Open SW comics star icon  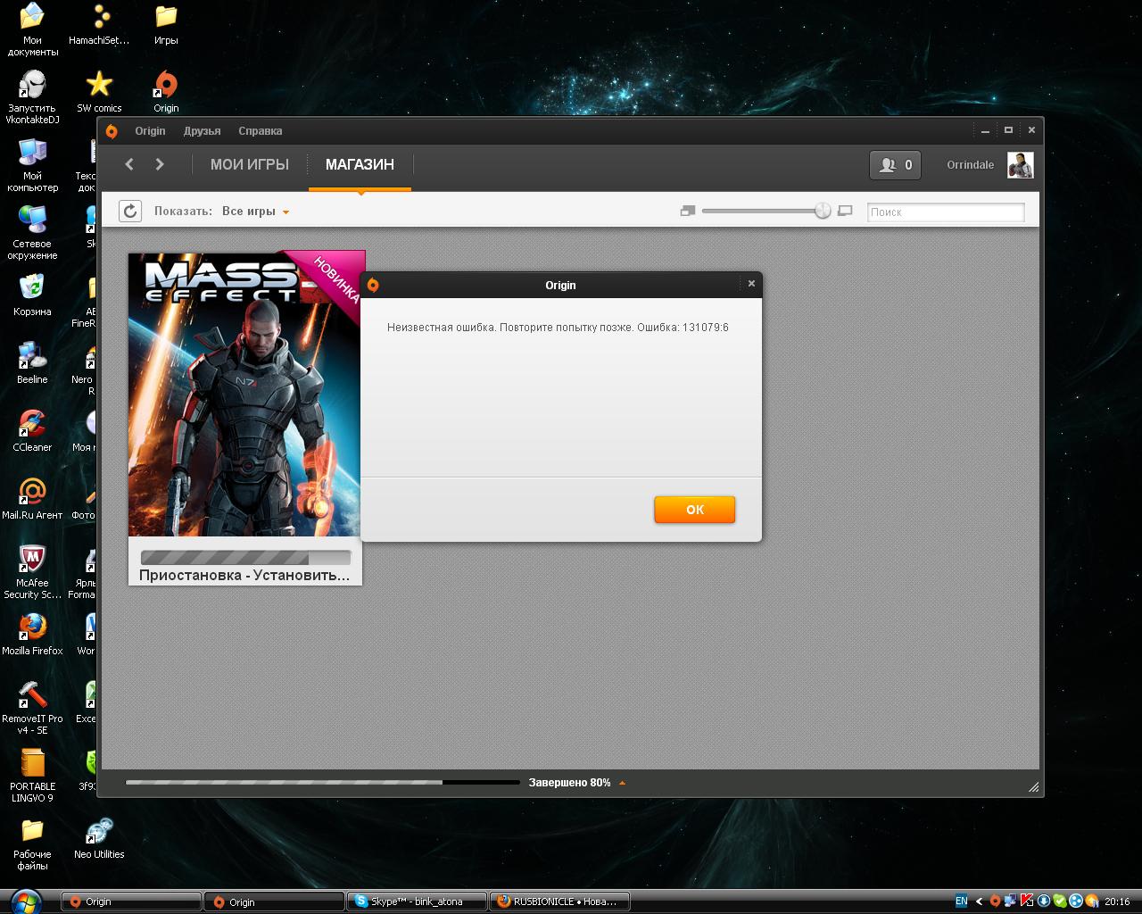coord(99,93)
